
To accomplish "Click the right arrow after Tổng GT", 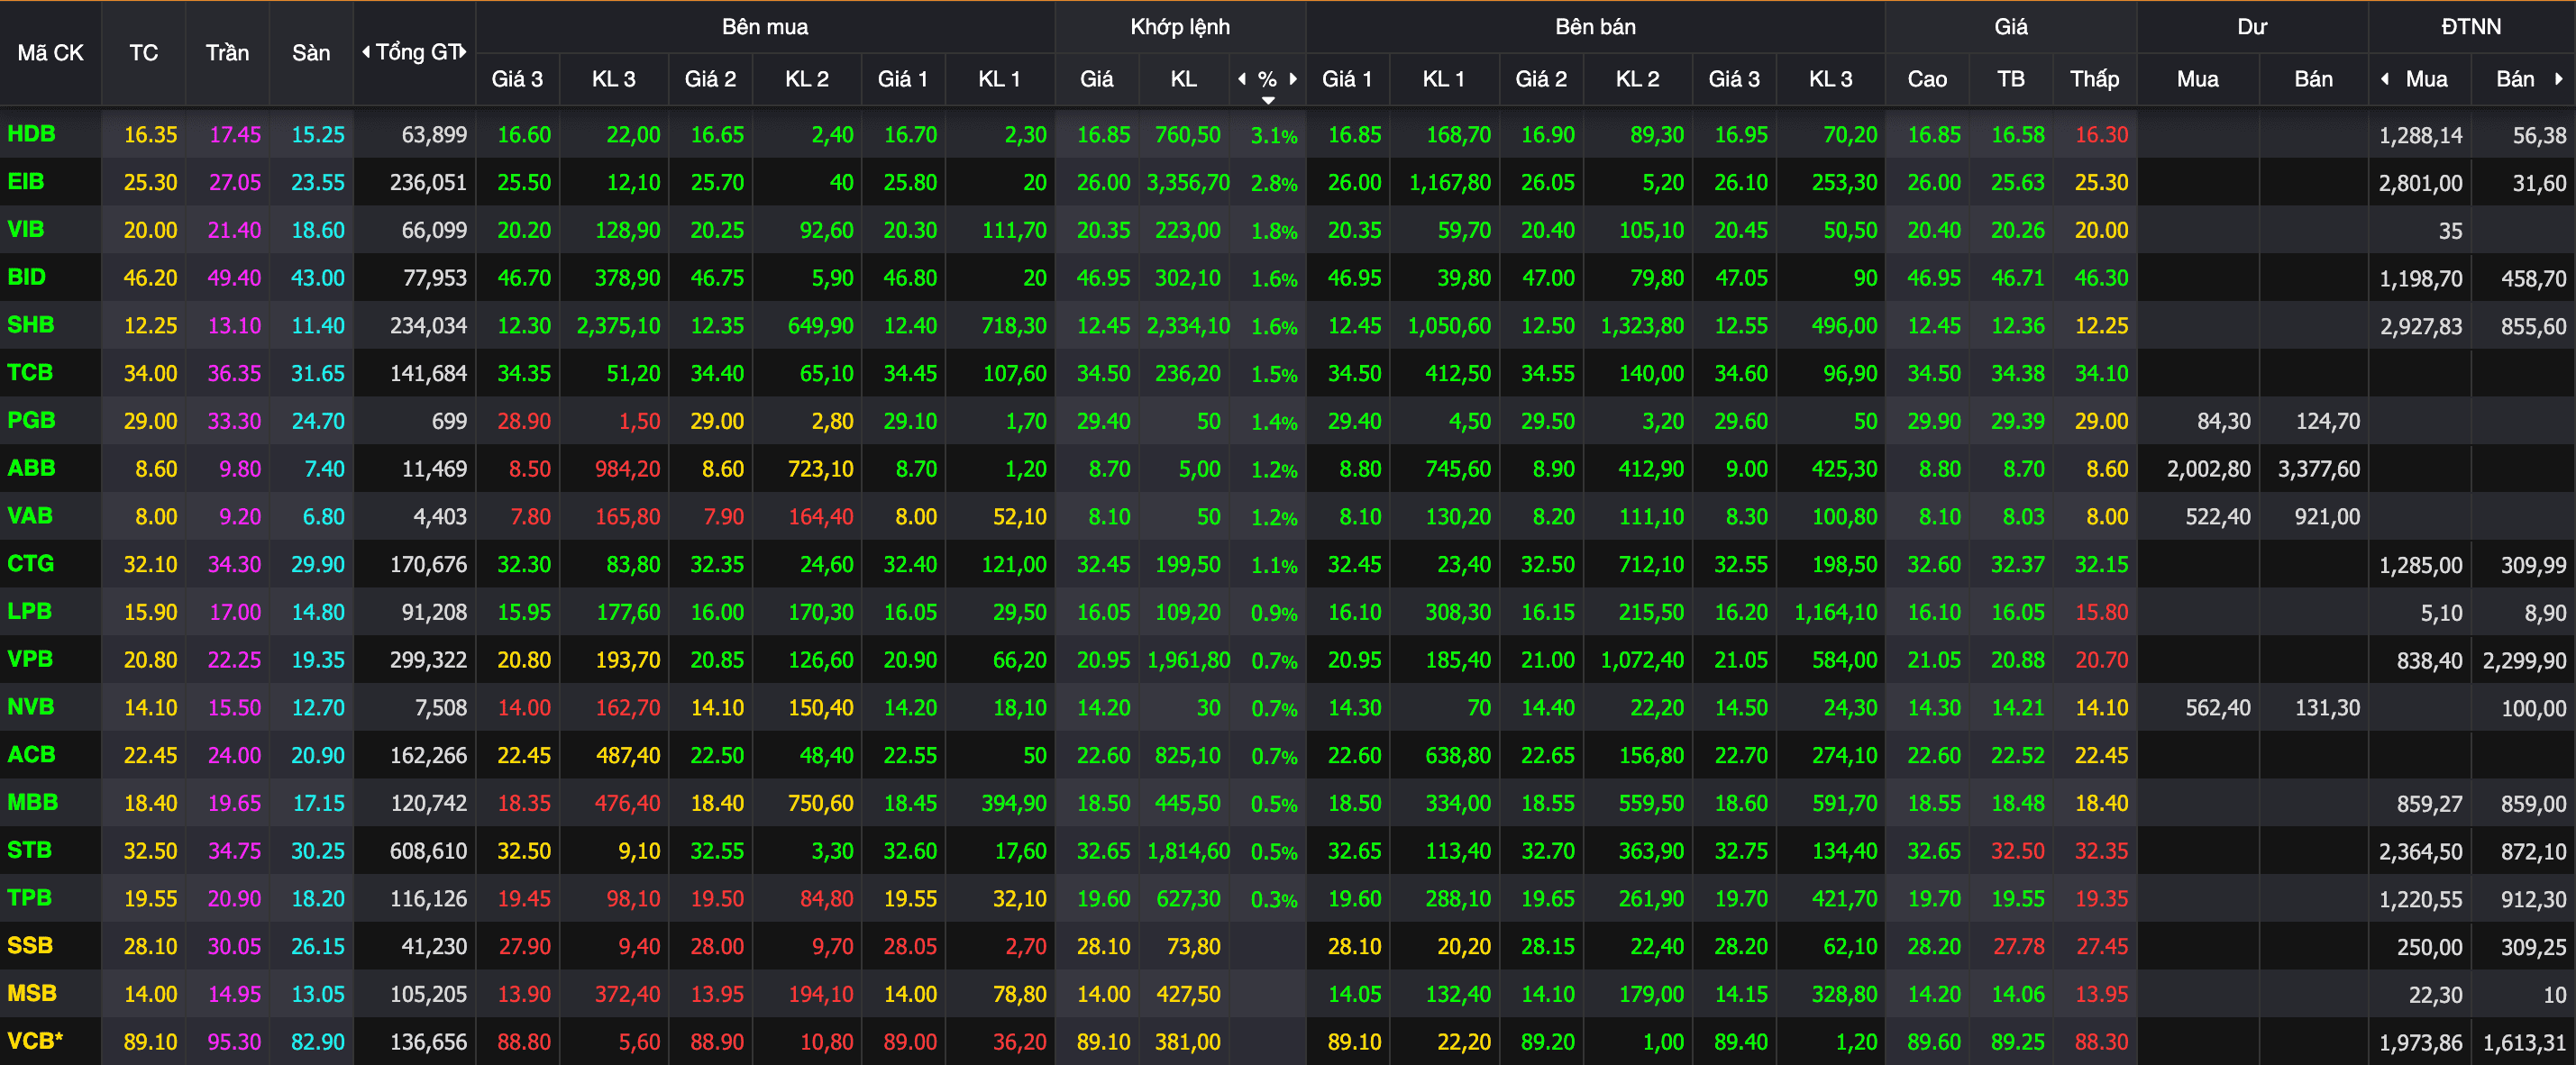I will point(464,52).
